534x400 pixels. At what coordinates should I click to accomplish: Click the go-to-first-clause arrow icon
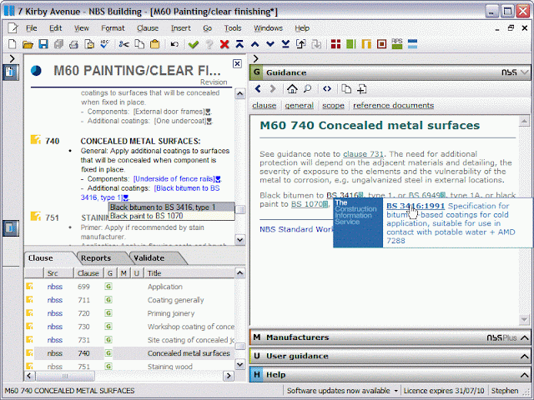[x=239, y=44]
